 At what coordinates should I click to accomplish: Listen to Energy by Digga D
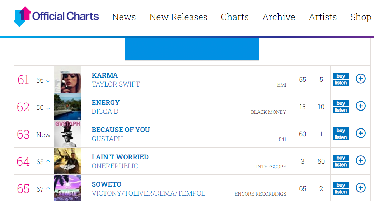[341, 110]
